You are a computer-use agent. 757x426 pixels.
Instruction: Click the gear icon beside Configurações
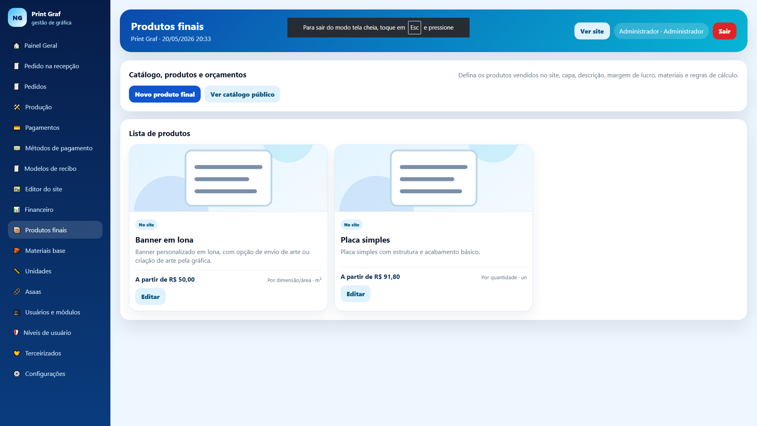point(17,374)
